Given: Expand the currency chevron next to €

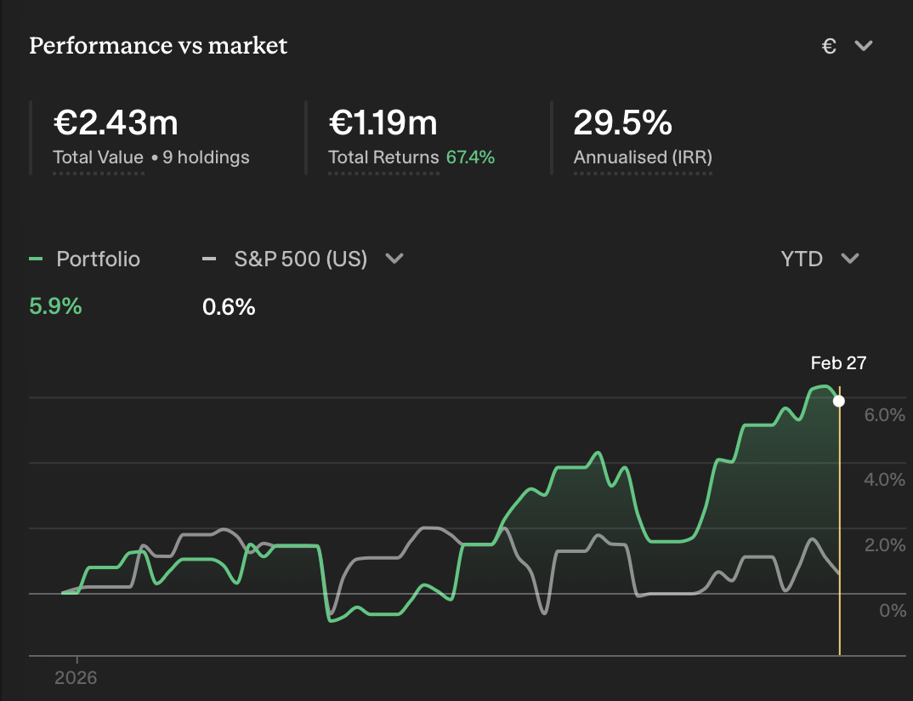Looking at the screenshot, I should pos(864,46).
